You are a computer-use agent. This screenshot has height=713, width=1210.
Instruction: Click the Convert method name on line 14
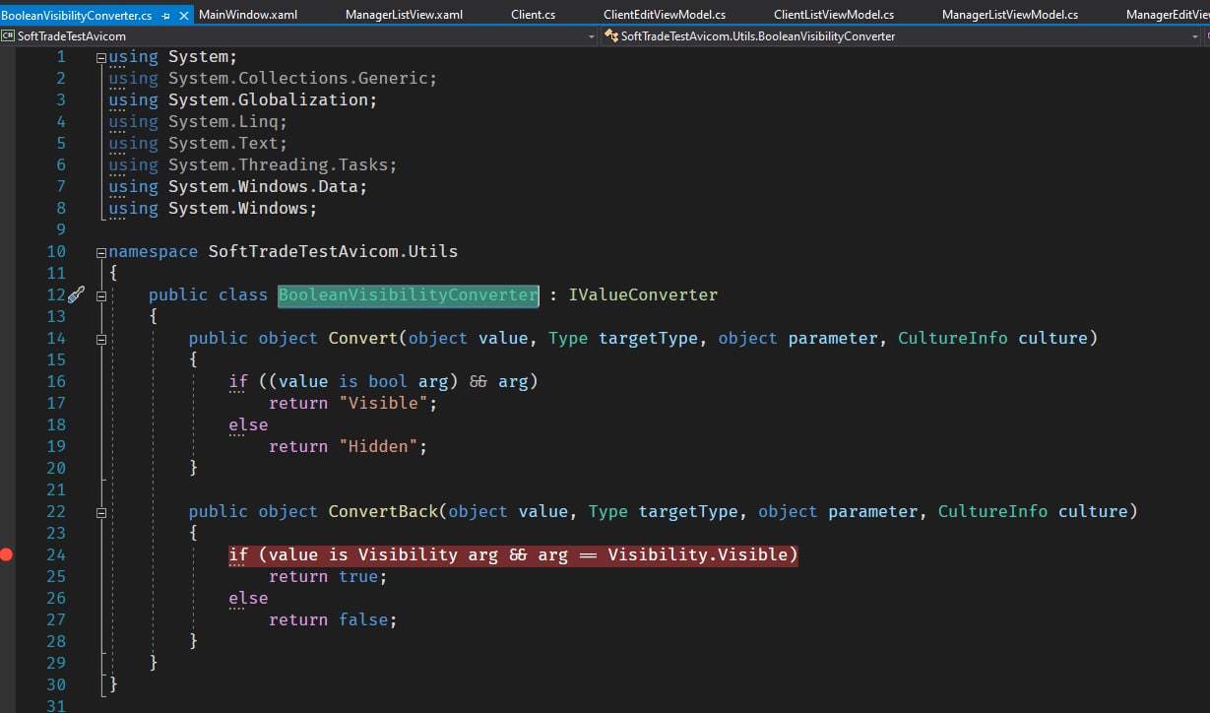tap(364, 339)
